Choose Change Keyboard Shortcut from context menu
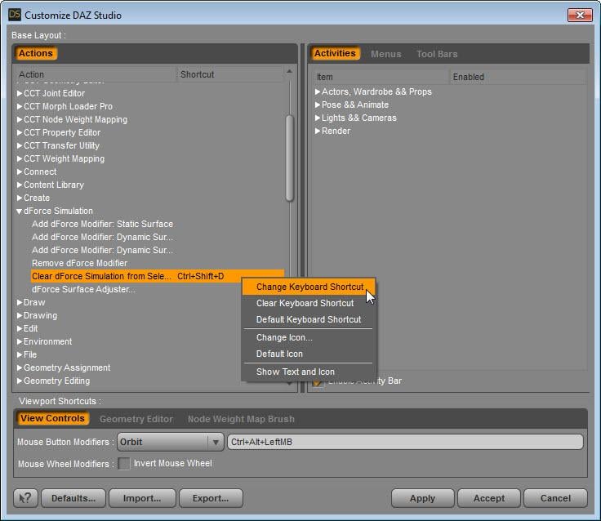Viewport: 601px width, 521px height. tap(309, 287)
